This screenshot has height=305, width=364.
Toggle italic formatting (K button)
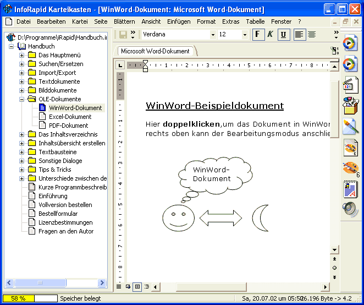[x=271, y=35]
